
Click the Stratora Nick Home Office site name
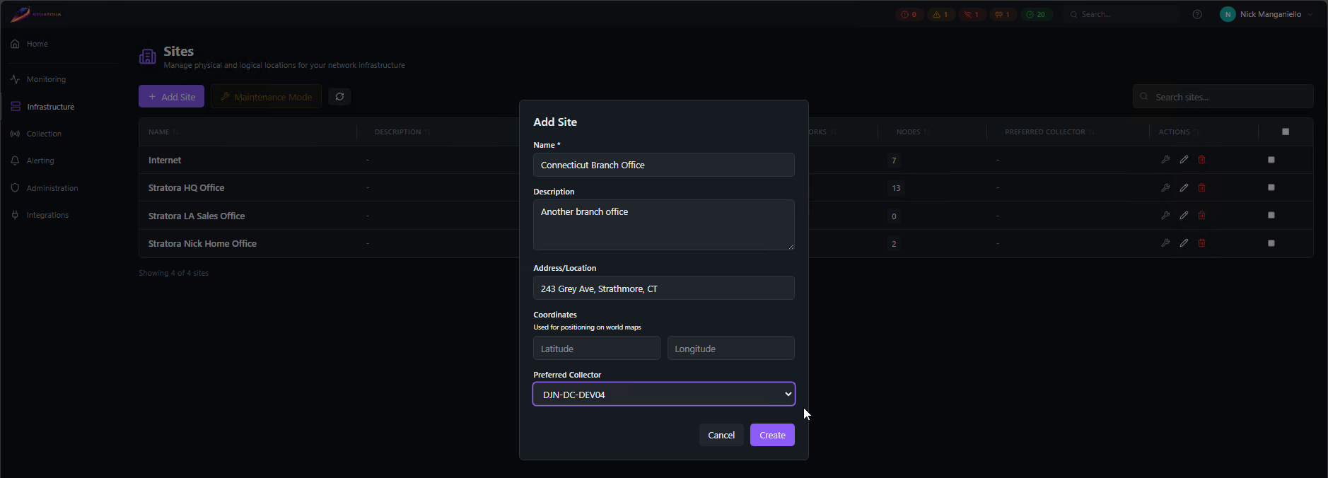202,243
